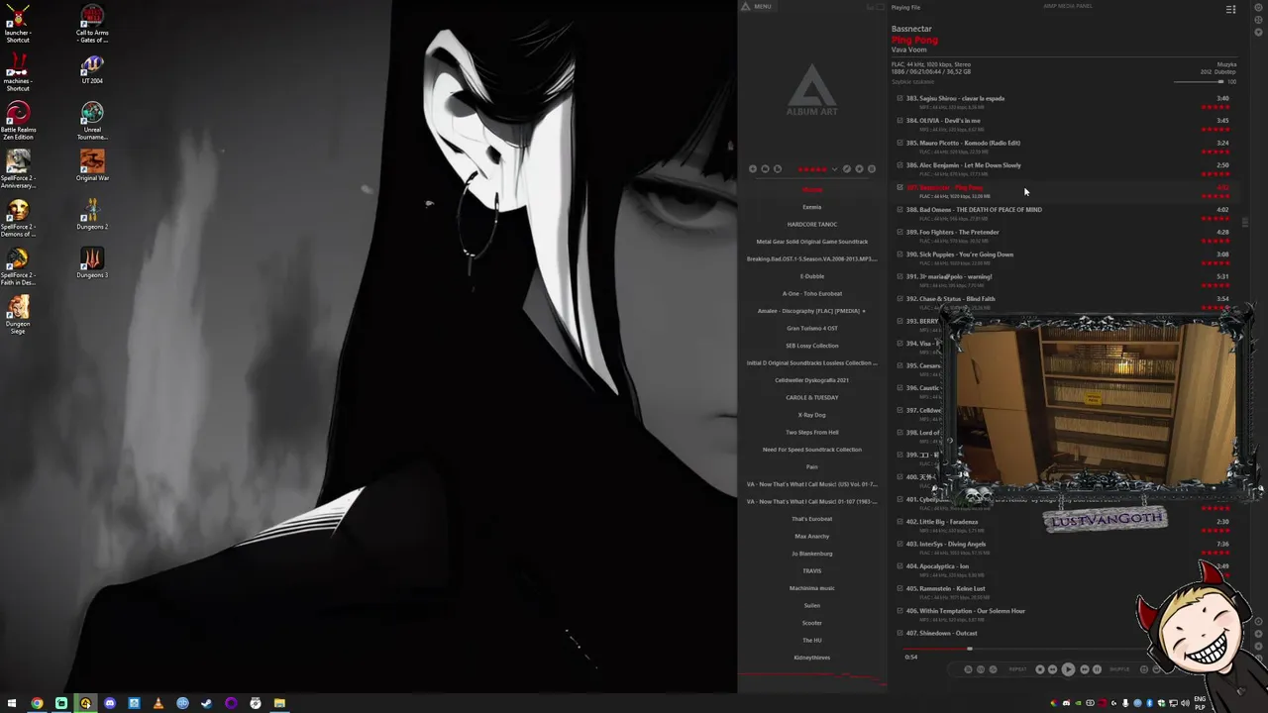Click the Pause button in player controls
Viewport: 1268px width, 713px height.
click(x=1097, y=669)
